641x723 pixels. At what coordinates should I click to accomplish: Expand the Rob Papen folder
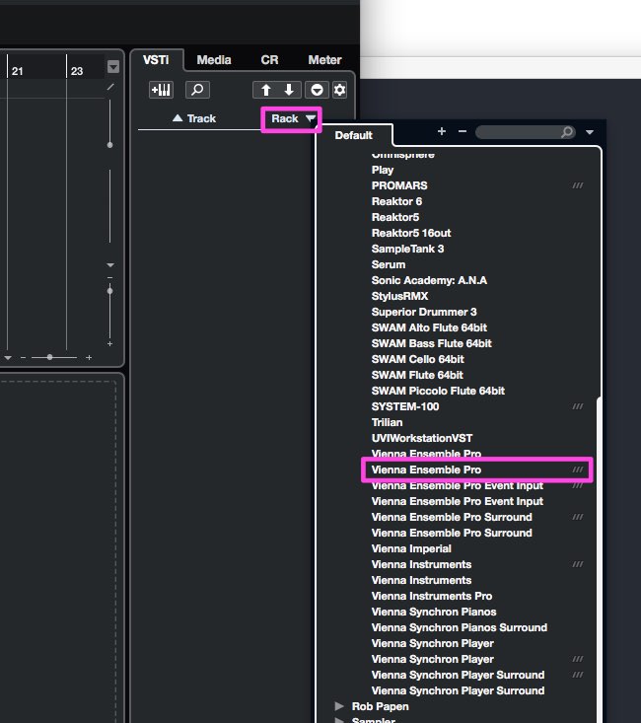coord(339,706)
